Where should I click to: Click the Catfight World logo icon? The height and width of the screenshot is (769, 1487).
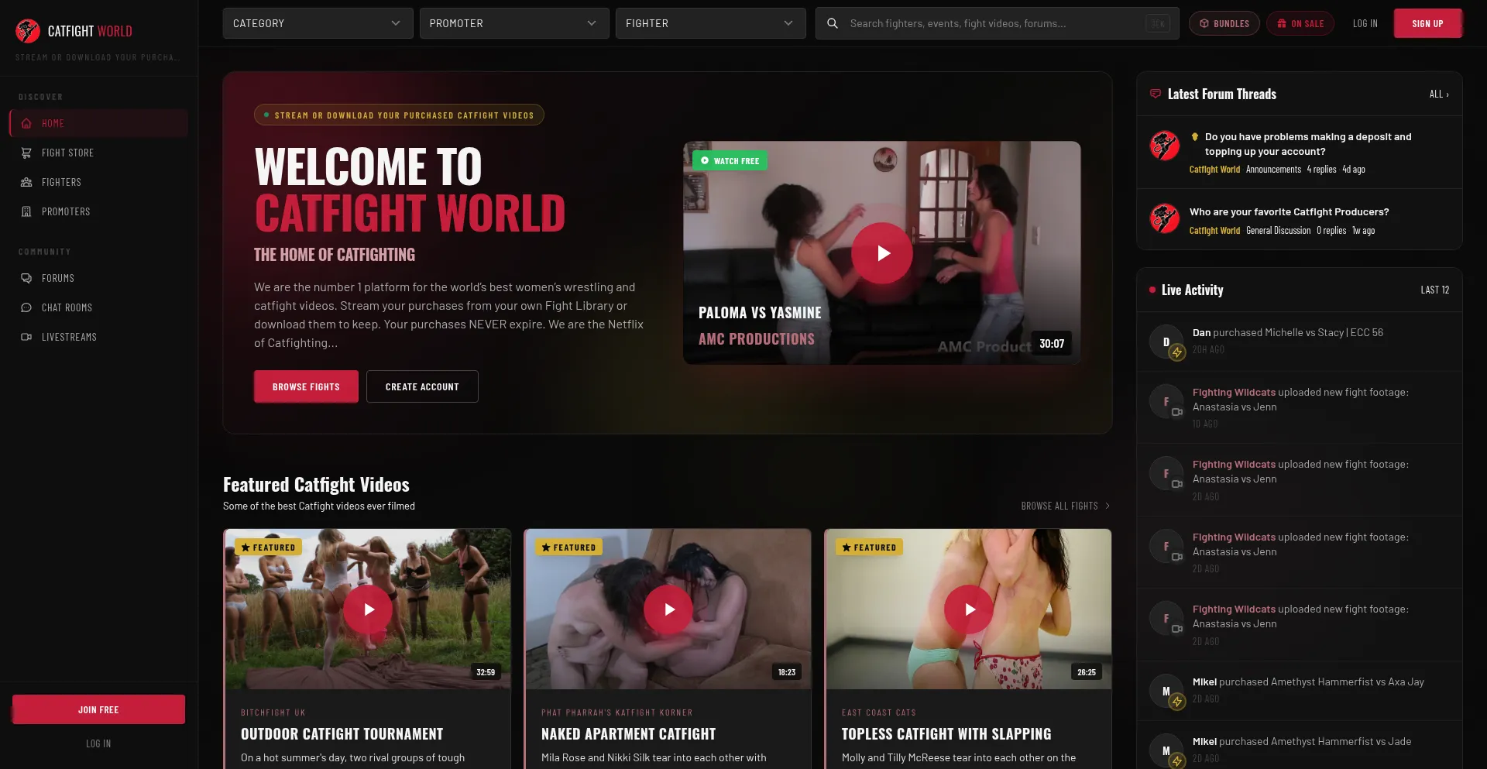click(x=28, y=31)
